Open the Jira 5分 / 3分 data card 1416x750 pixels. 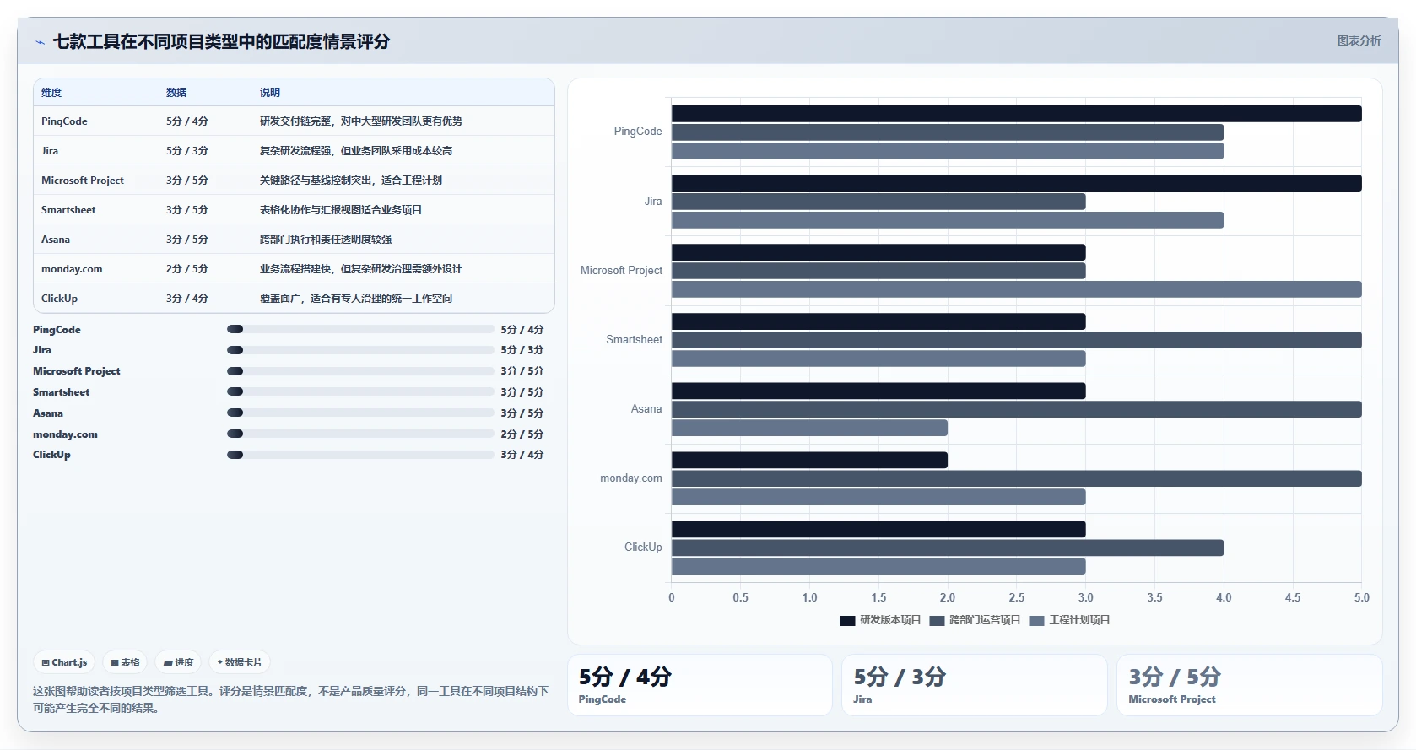974,685
